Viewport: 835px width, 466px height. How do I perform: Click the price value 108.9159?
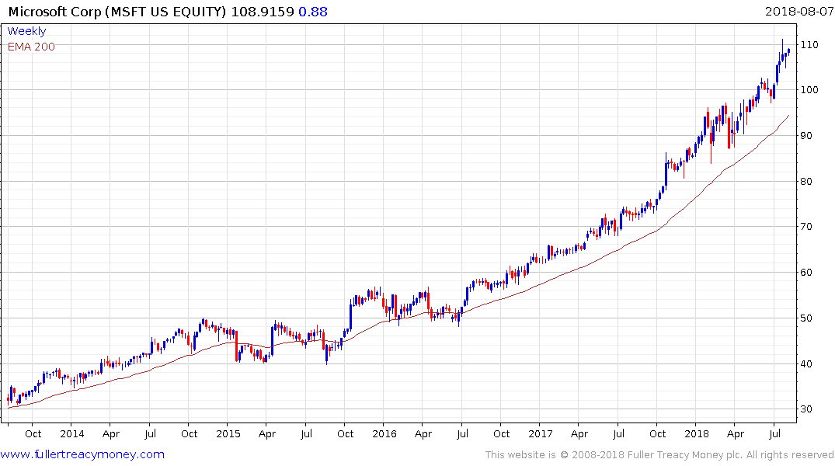tap(262, 12)
